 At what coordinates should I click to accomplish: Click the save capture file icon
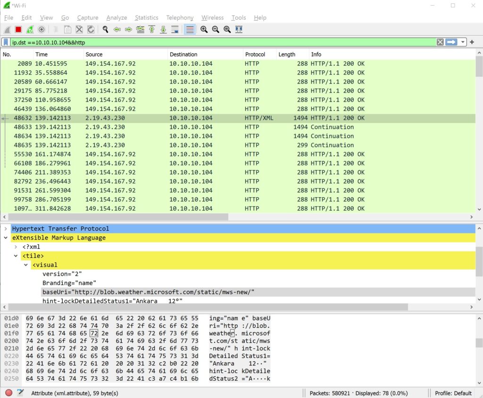67,30
